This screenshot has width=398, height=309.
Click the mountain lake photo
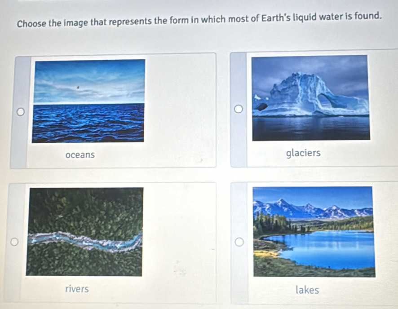[x=314, y=232]
